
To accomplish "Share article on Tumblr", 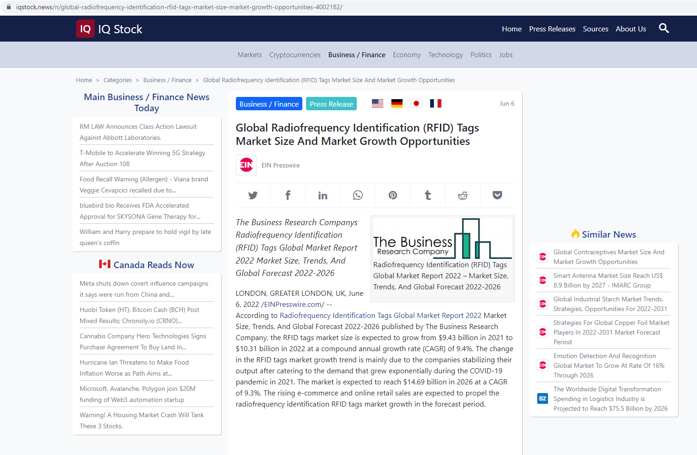I will click(428, 195).
